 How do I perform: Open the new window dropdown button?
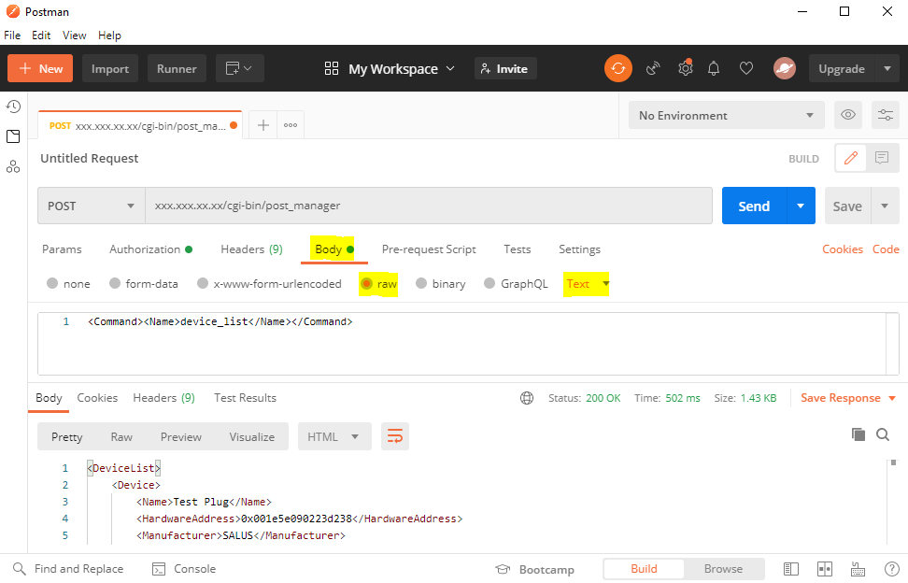240,68
